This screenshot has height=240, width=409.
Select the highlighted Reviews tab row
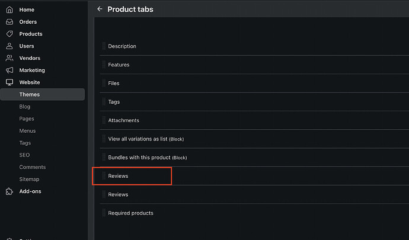coord(118,176)
